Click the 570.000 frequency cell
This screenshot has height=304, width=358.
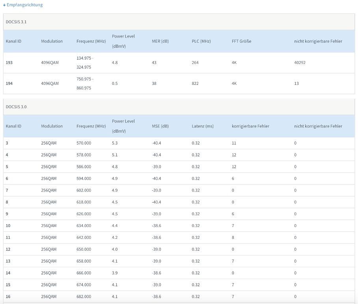pyautogui.click(x=84, y=143)
